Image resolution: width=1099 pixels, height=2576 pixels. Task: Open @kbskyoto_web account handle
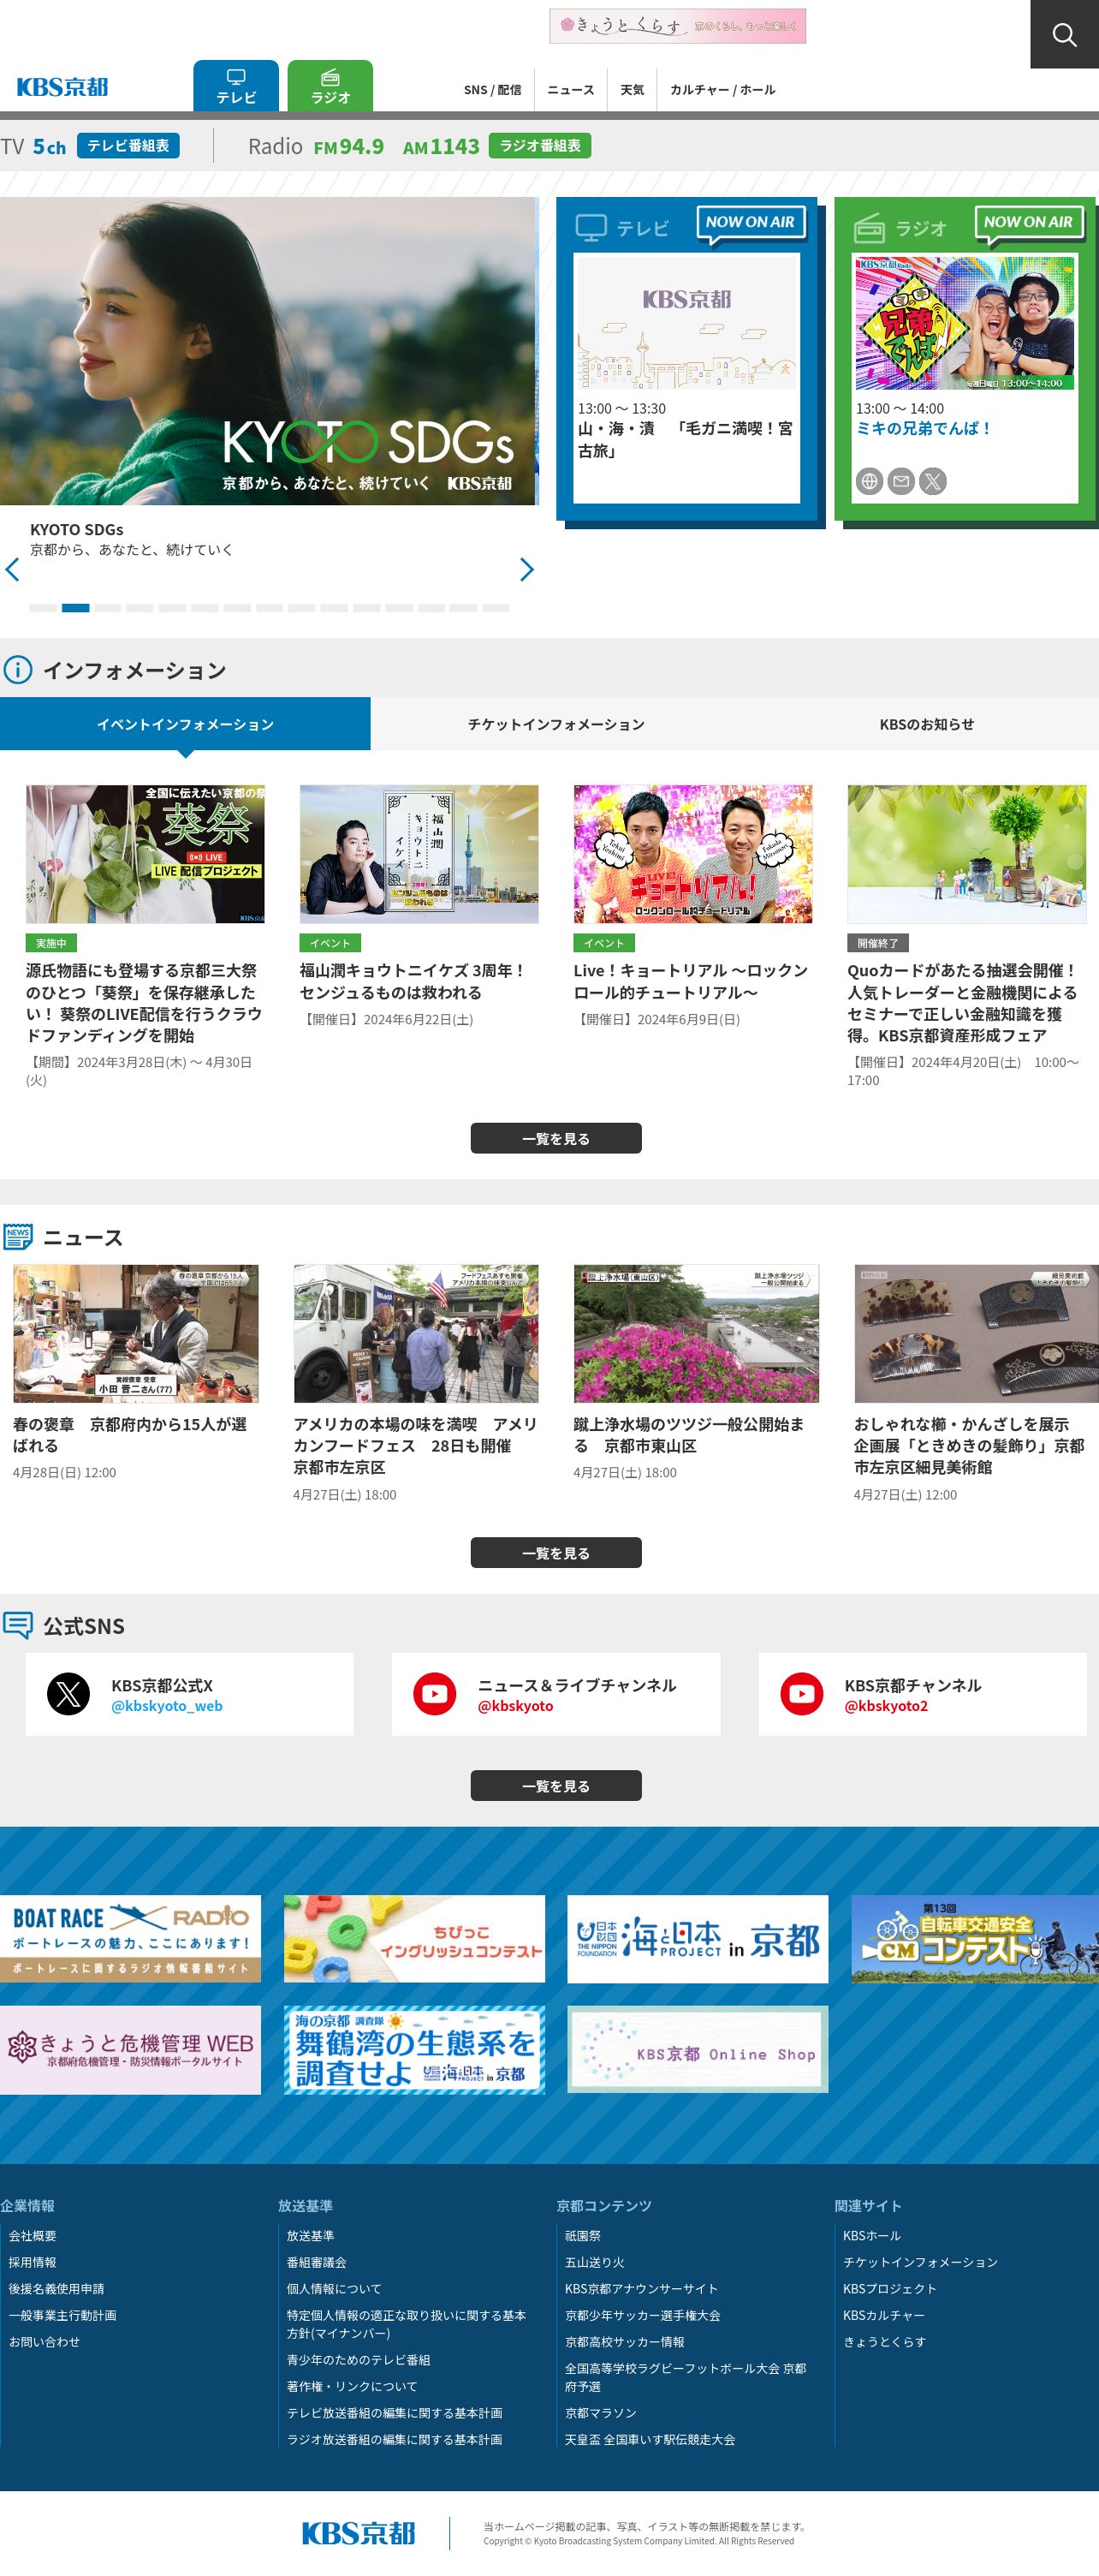coord(167,1706)
